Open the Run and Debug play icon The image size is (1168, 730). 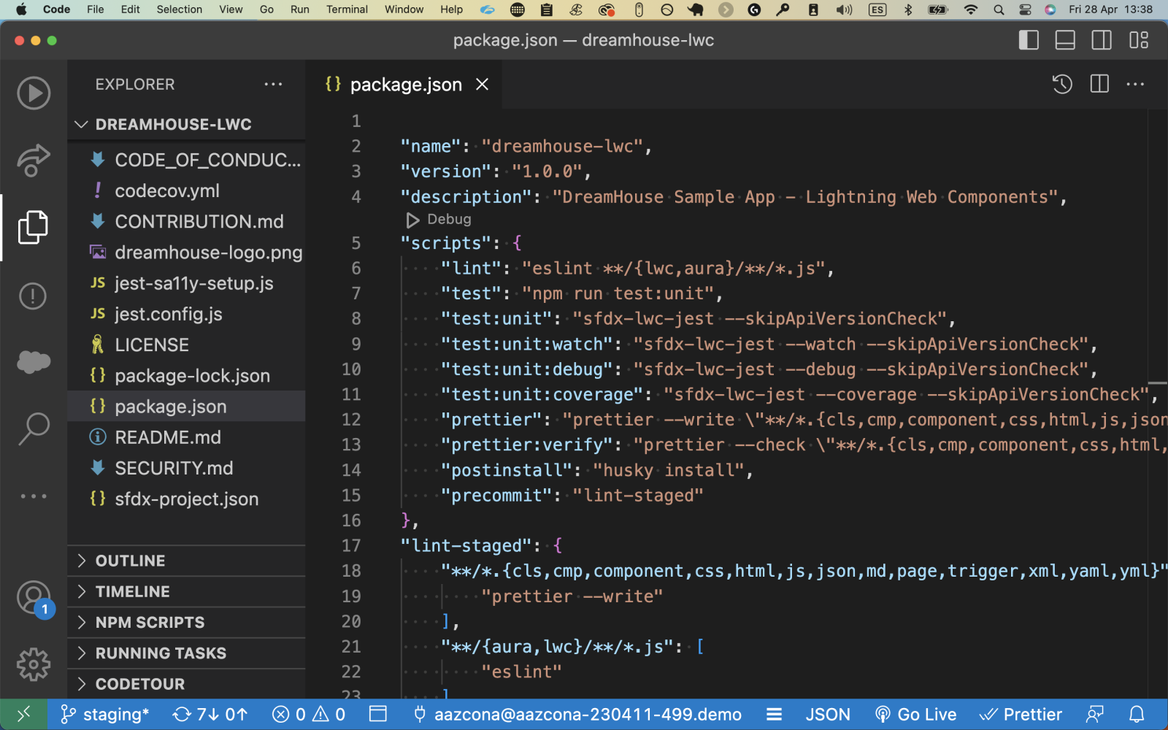(x=34, y=93)
